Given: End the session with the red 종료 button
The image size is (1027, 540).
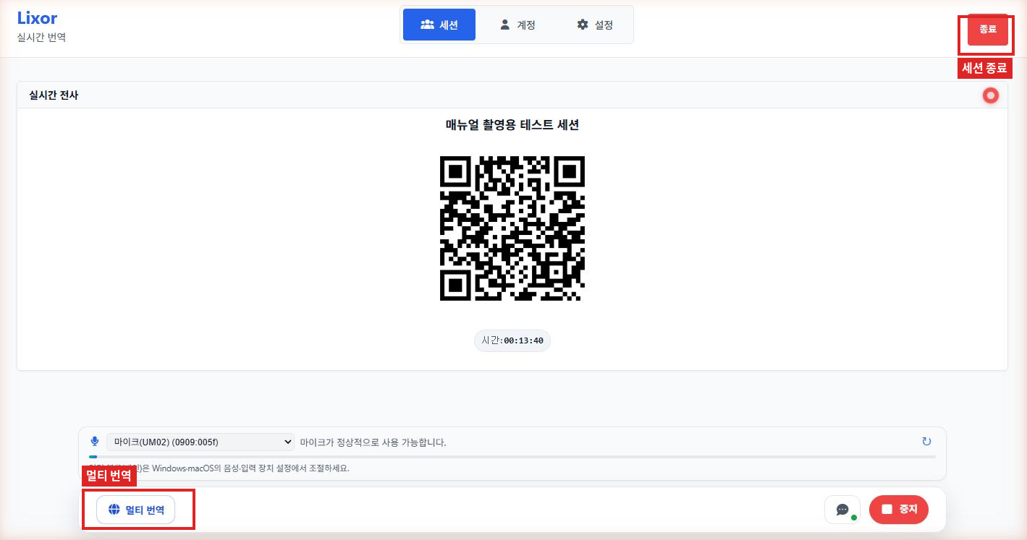Looking at the screenshot, I should tap(988, 30).
